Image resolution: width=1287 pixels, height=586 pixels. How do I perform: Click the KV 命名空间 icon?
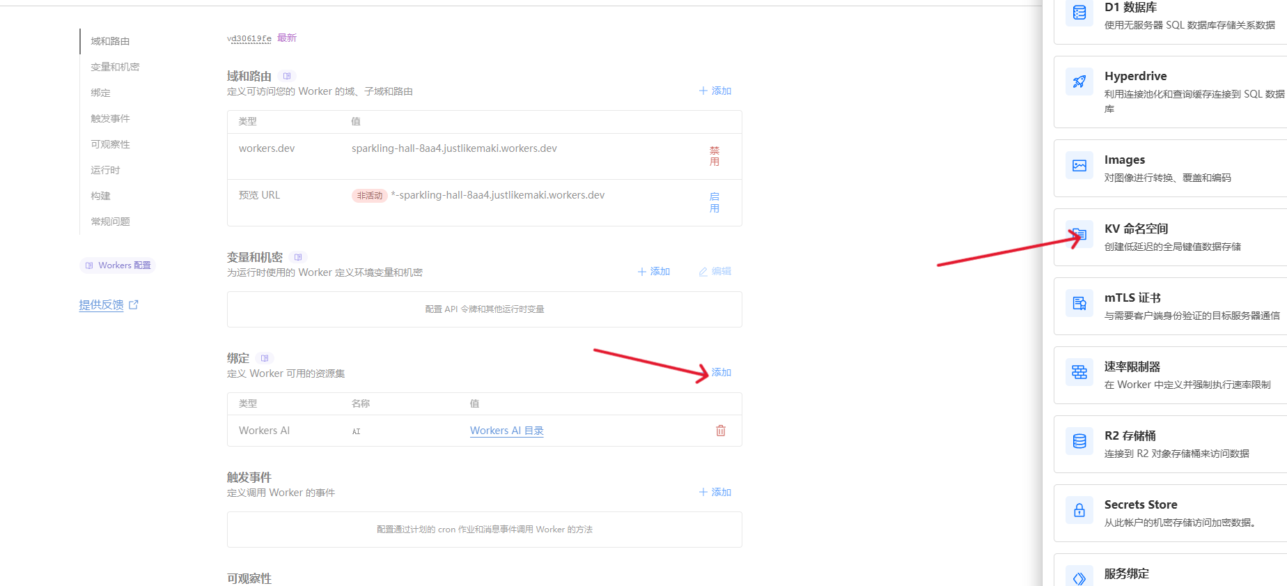click(1079, 234)
